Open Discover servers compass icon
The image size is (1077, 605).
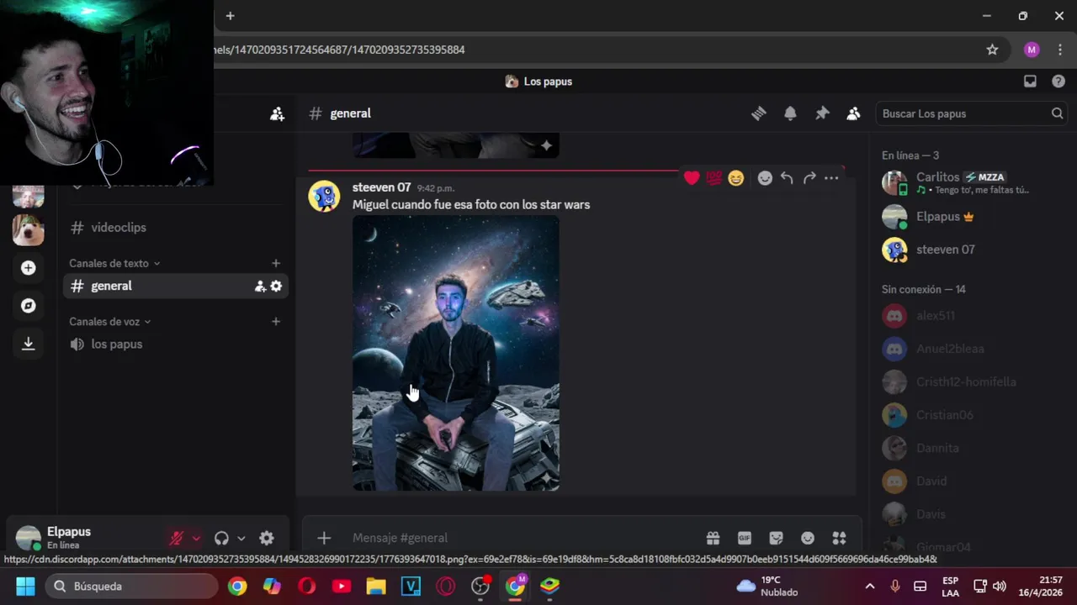[x=28, y=305]
